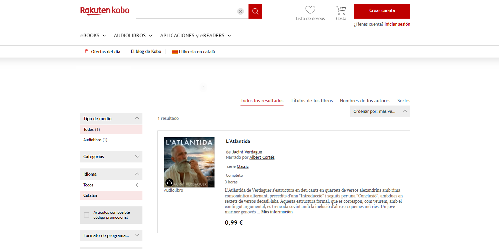
Task: Click the search magnifier icon
Action: [x=255, y=11]
